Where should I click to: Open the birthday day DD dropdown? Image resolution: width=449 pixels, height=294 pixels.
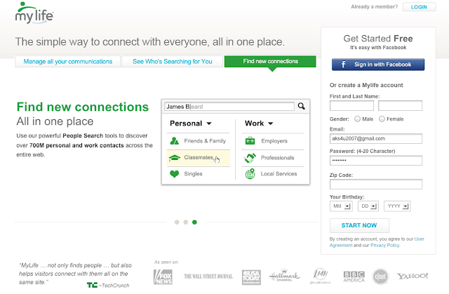pyautogui.click(x=368, y=206)
